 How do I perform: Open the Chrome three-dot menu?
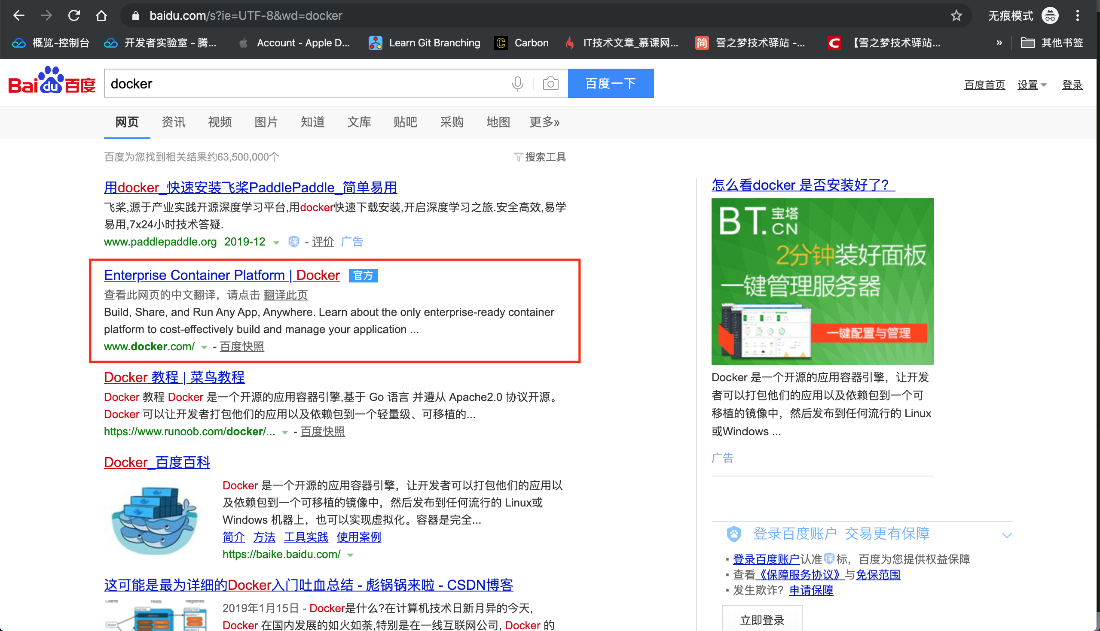[1078, 16]
